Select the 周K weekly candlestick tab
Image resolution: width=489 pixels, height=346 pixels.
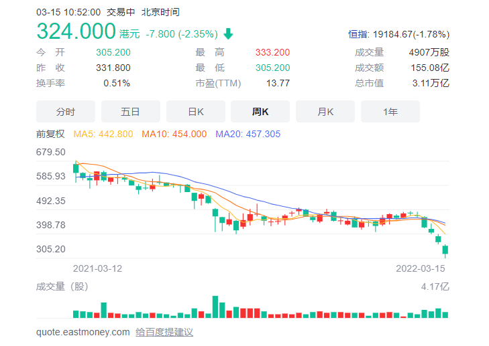(x=260, y=112)
